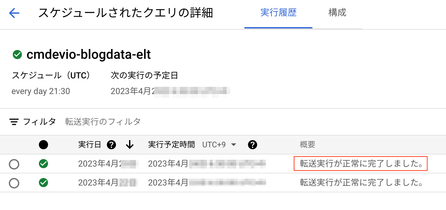Open the 構成 tab

click(x=337, y=13)
